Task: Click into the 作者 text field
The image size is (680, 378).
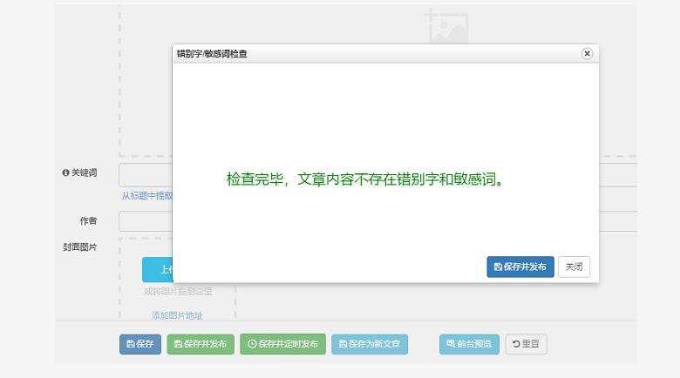Action: click(x=145, y=221)
